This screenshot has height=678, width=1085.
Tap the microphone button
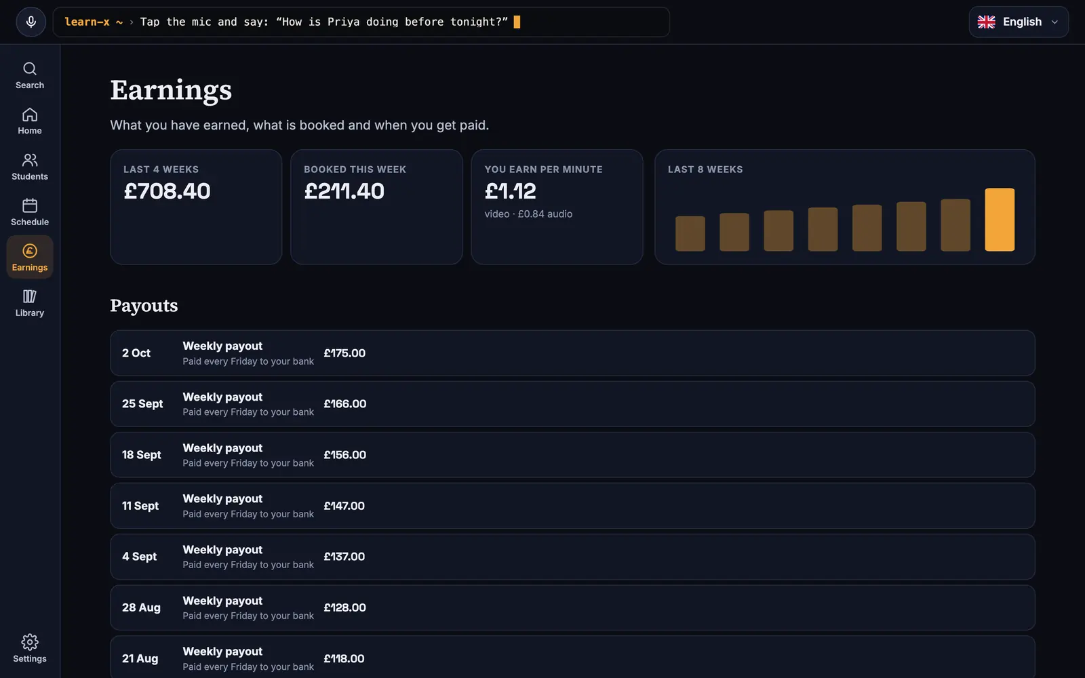31,22
